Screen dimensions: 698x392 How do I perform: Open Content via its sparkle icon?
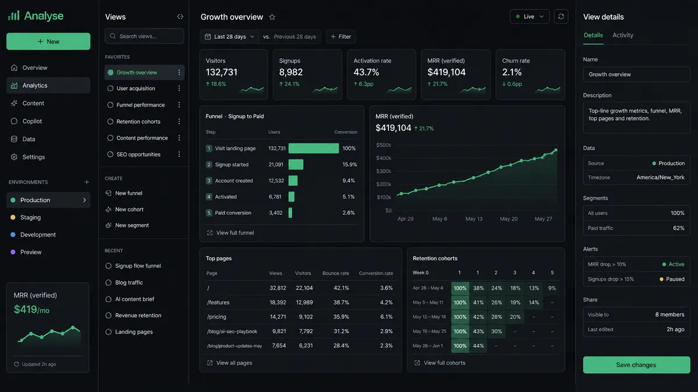point(15,103)
